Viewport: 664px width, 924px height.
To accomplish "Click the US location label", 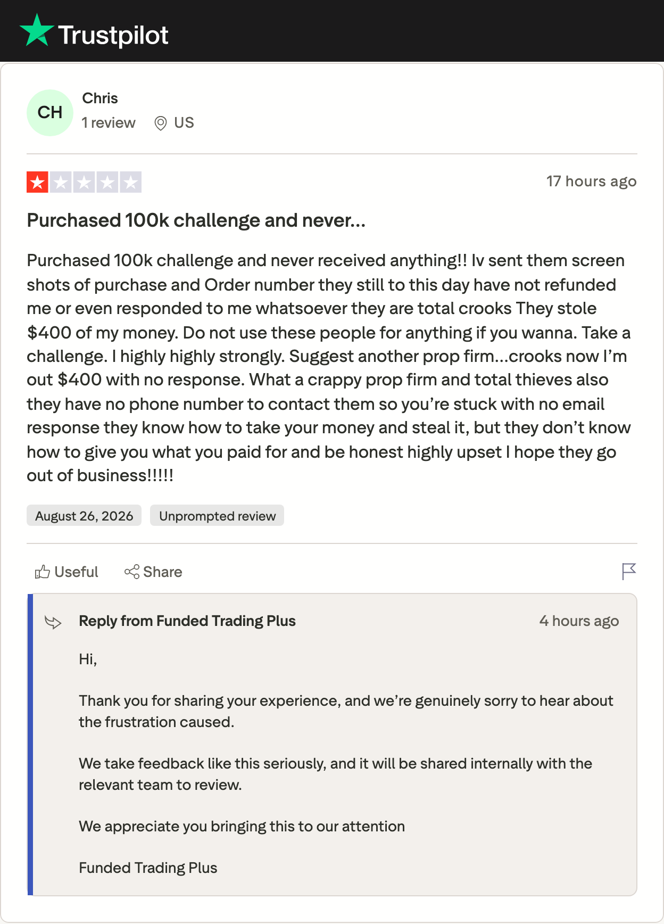I will click(184, 123).
